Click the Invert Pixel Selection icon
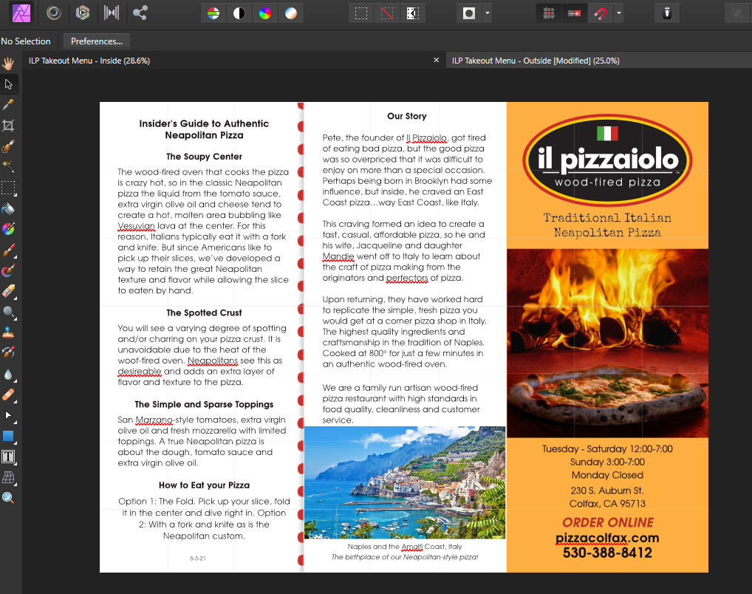 click(413, 13)
